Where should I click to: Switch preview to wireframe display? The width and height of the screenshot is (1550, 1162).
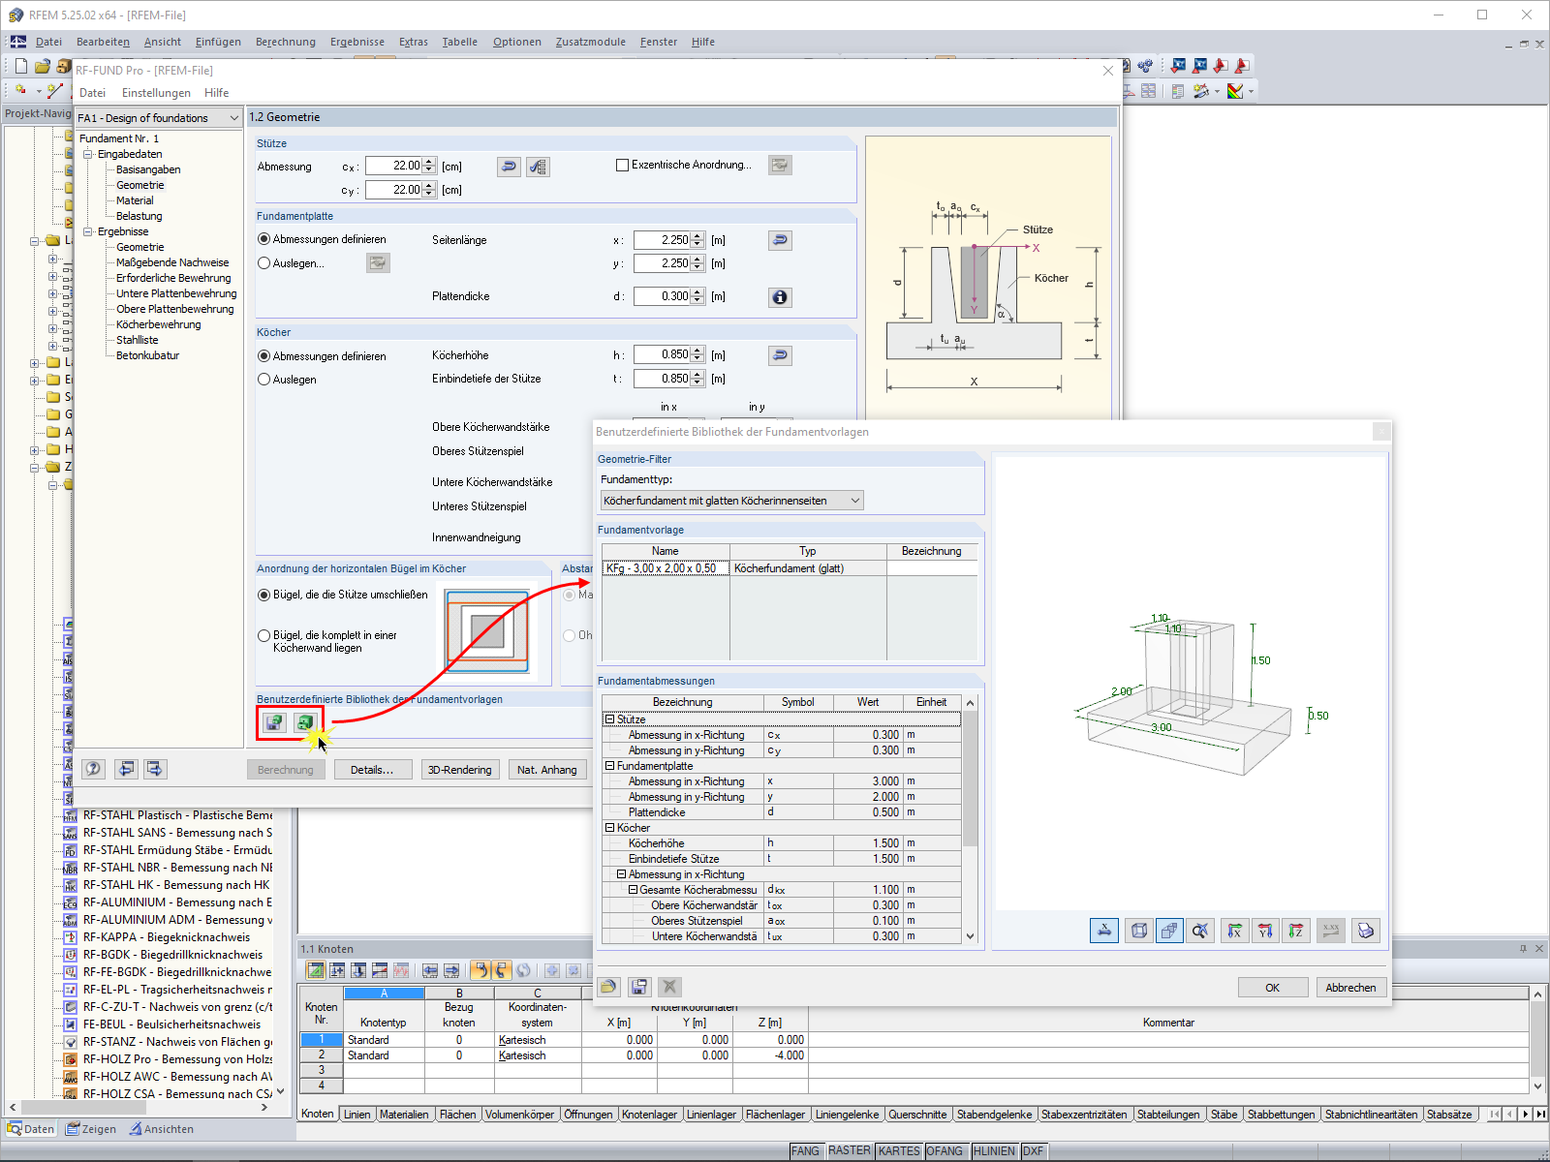(1139, 931)
